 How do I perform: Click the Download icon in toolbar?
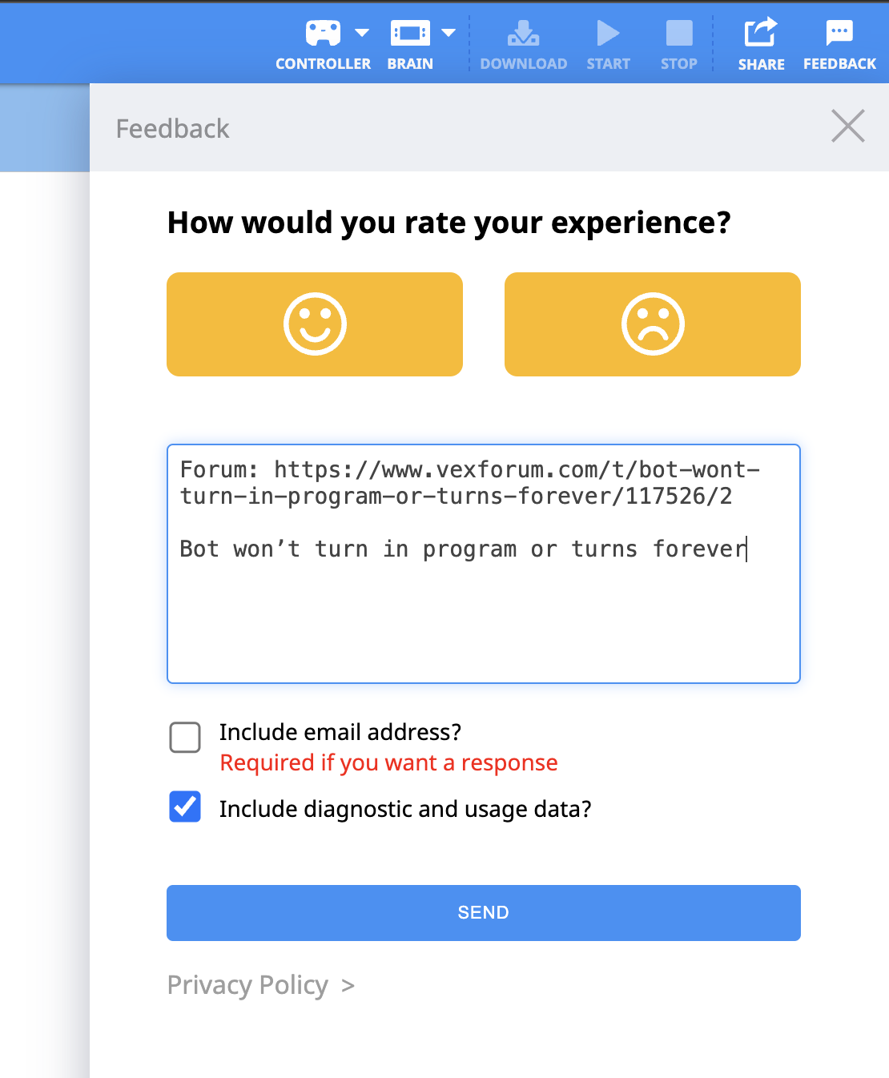tap(523, 33)
